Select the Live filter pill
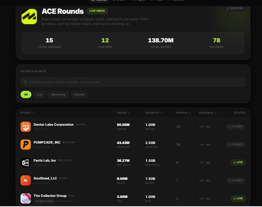The height and width of the screenshot is (207, 262). coord(39,94)
